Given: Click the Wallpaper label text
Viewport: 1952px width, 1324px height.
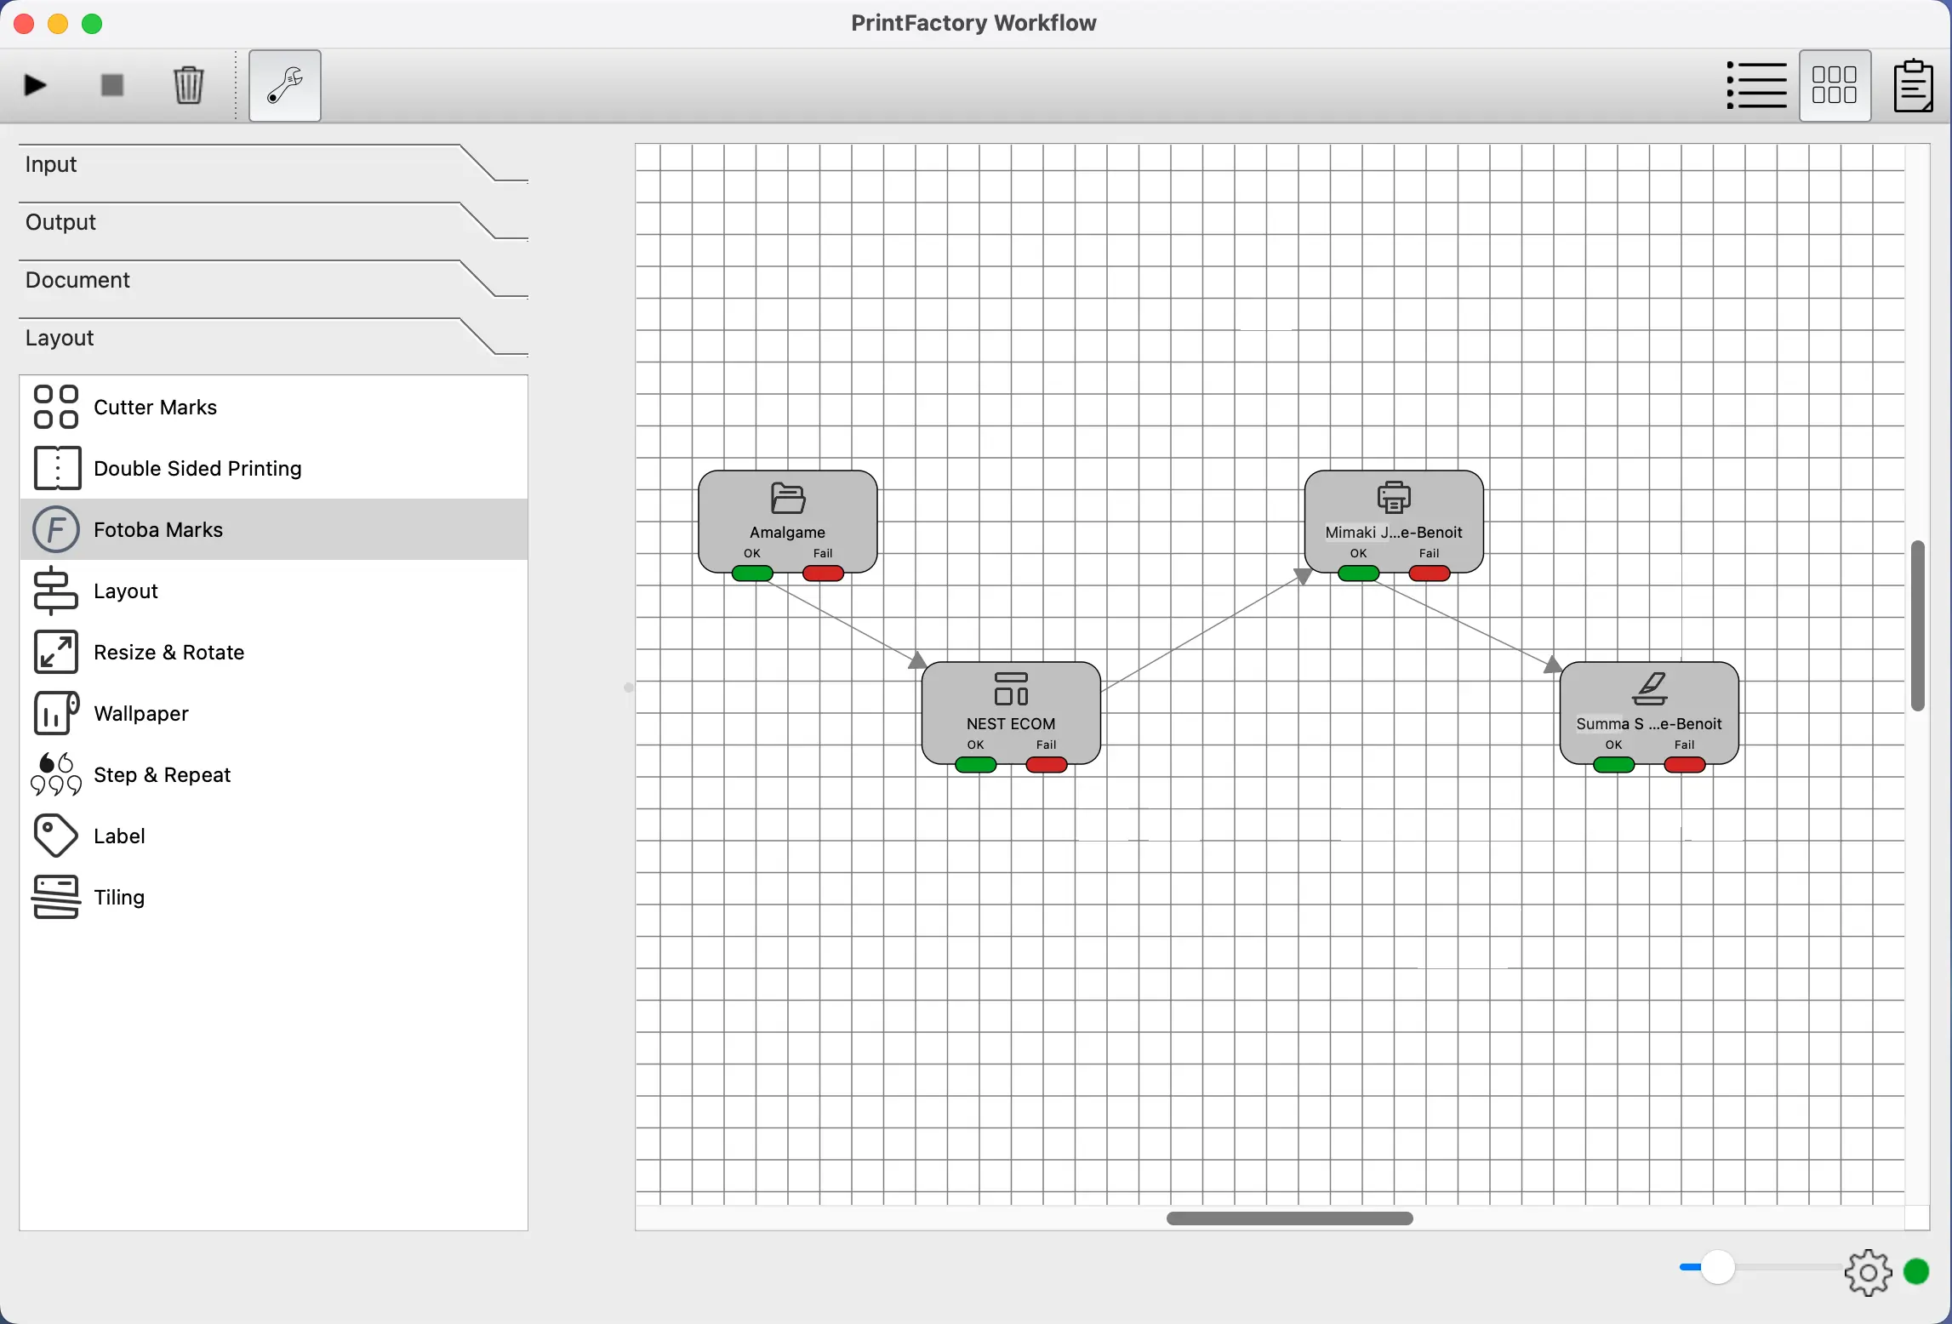Looking at the screenshot, I should click(141, 714).
